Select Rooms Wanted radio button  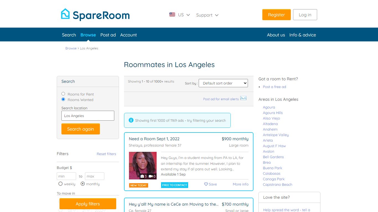click(x=63, y=99)
